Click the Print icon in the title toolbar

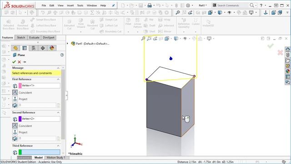click(150, 5)
